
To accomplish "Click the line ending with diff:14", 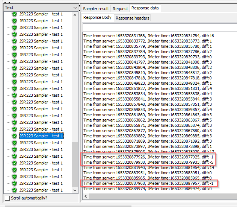I will (x=149, y=167).
